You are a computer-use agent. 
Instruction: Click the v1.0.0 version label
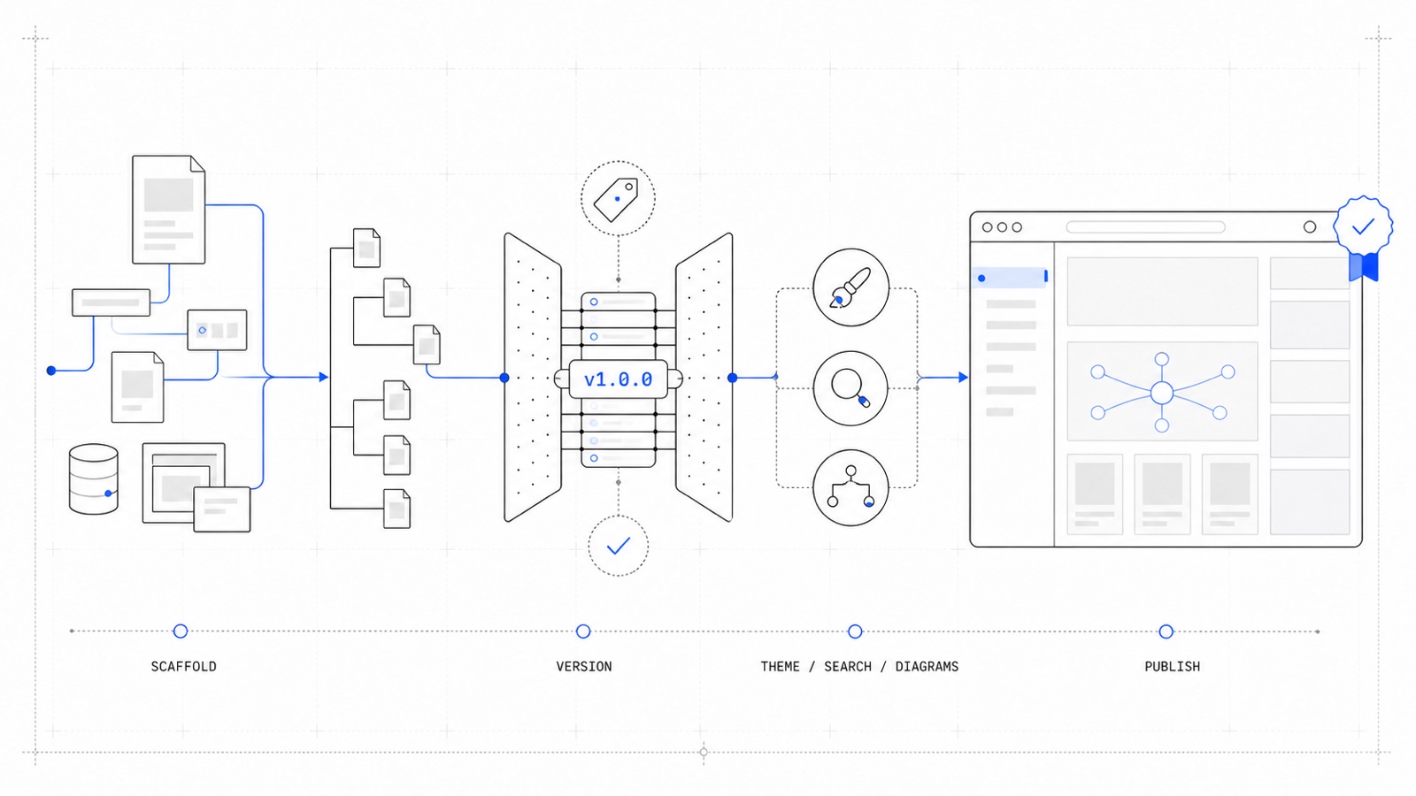tap(618, 379)
